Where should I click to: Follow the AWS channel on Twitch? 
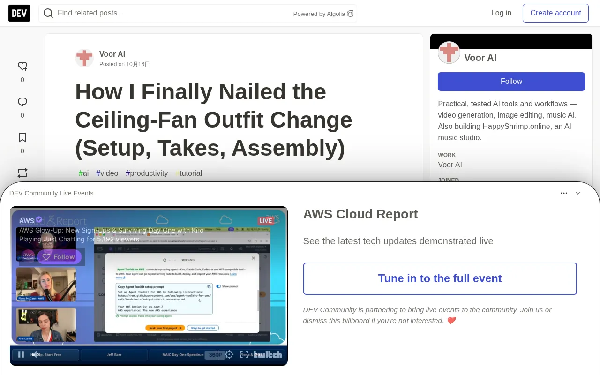click(x=60, y=257)
